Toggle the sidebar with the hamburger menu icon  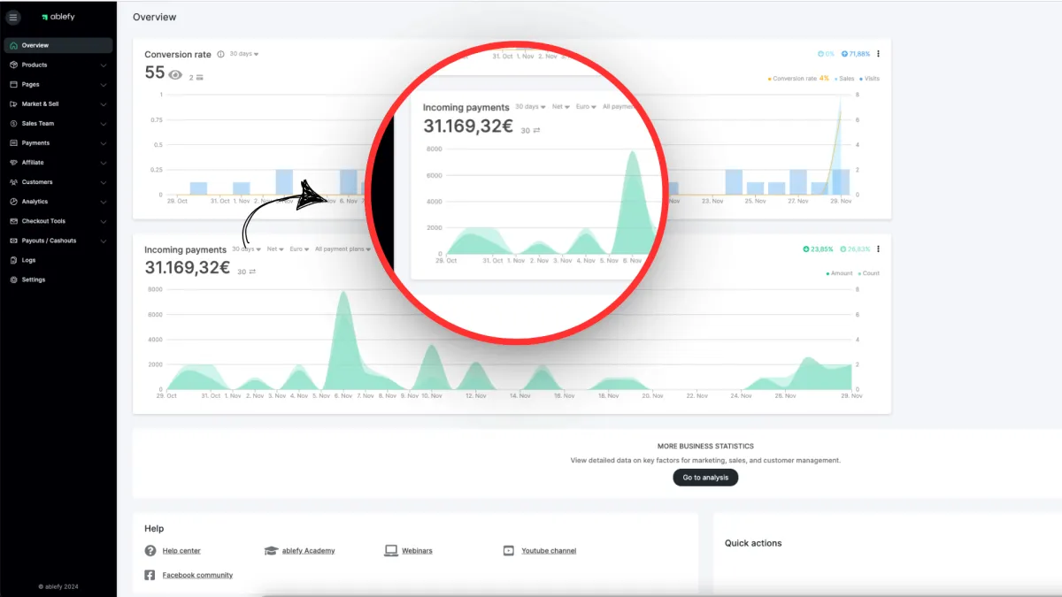click(13, 17)
